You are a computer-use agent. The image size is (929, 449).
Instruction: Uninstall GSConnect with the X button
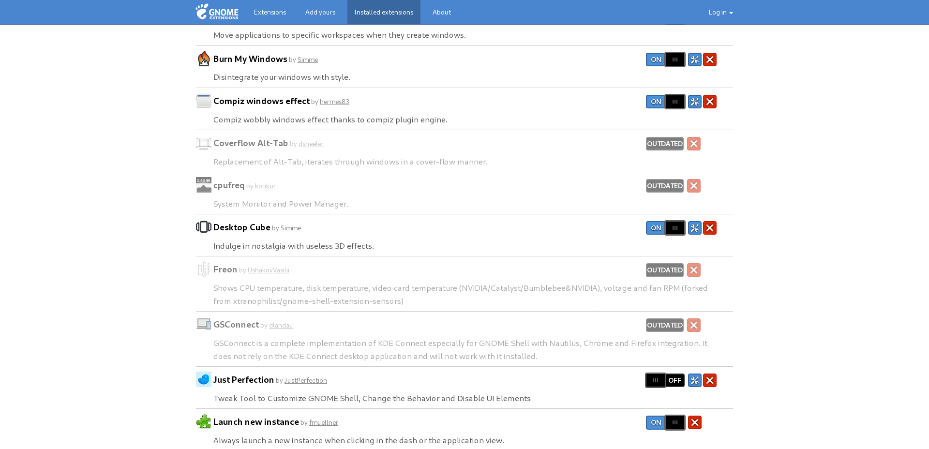point(694,325)
